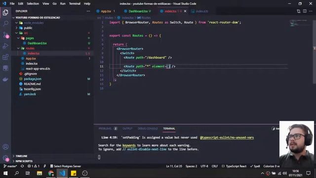Open editor more actions ellipsis
316x178 pixels.
[x=311, y=11]
